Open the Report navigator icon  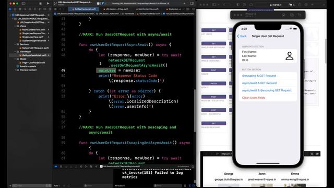click(50, 9)
